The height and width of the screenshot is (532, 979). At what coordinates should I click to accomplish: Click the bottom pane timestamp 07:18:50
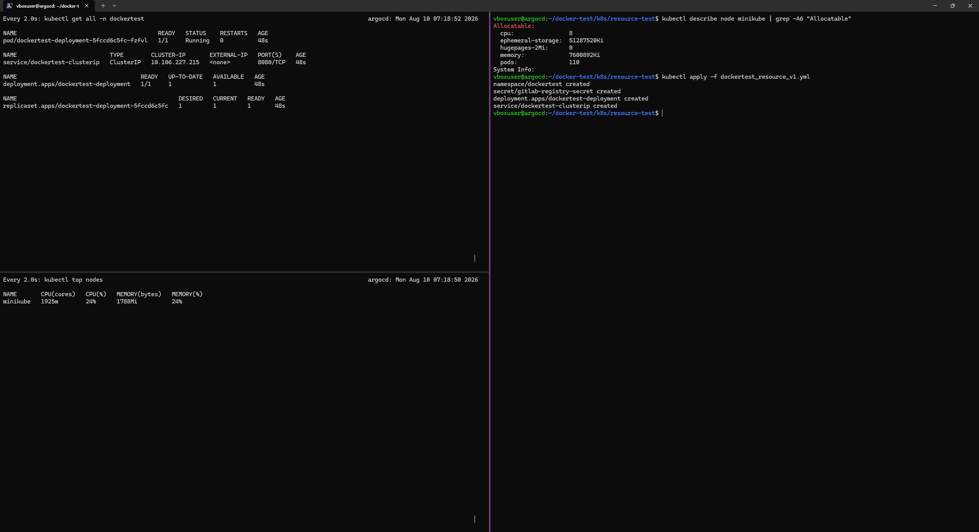click(x=447, y=280)
